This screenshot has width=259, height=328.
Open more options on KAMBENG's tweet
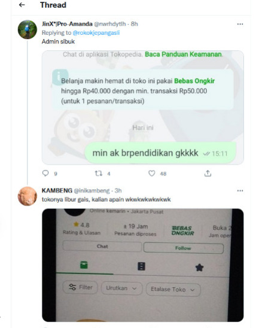pyautogui.click(x=240, y=190)
